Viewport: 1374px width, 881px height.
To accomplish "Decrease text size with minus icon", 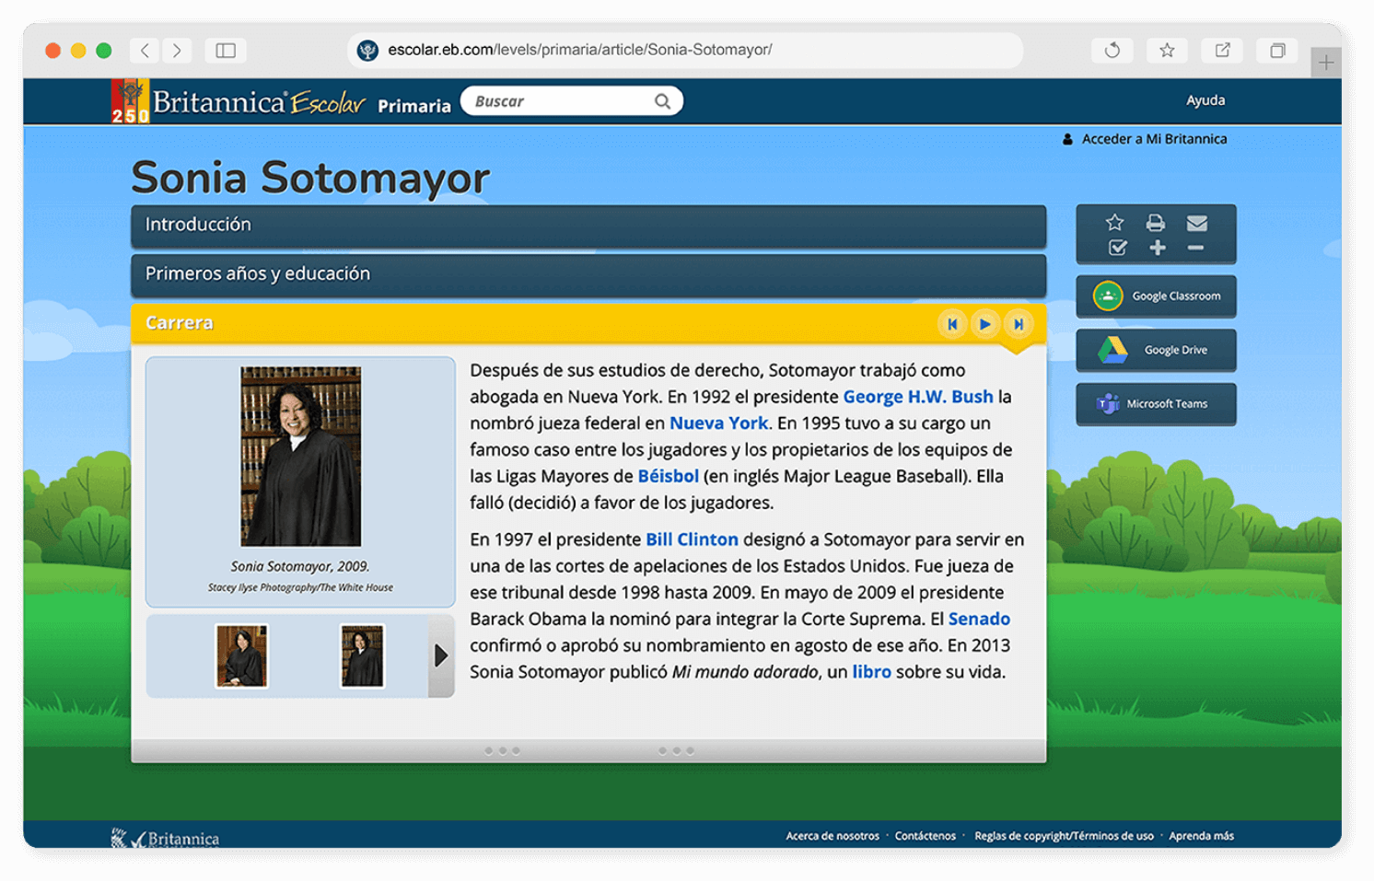I will click(1195, 248).
